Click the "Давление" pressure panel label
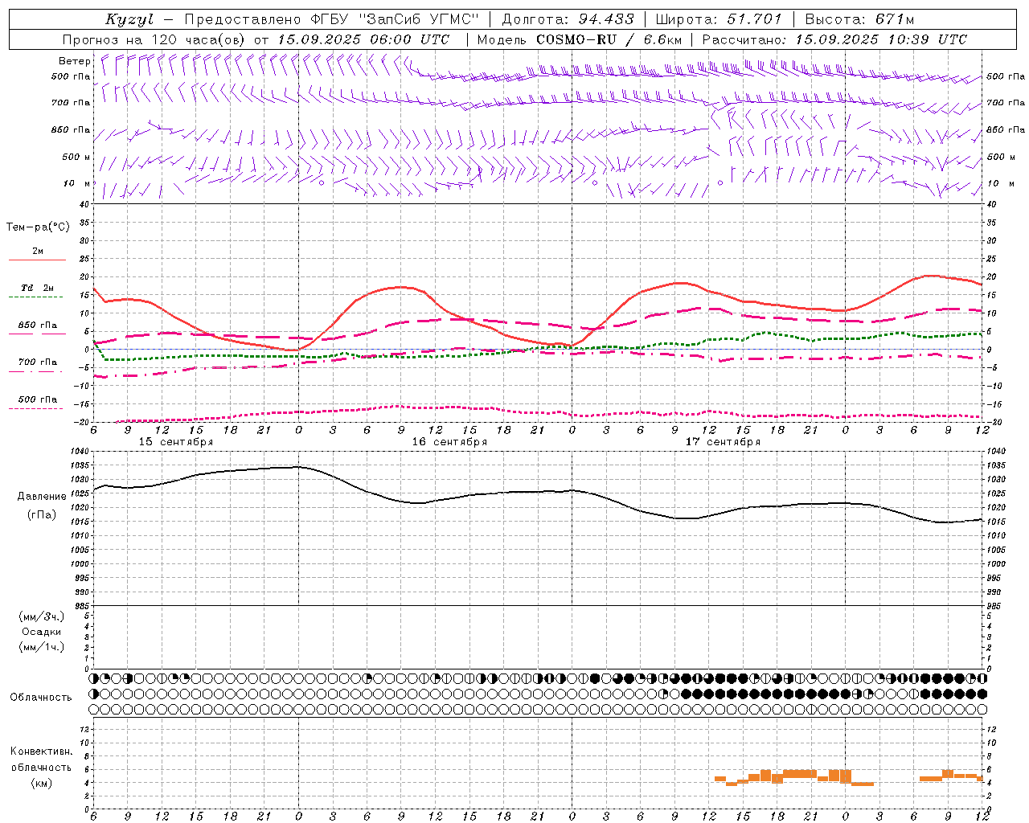The width and height of the screenshot is (1029, 823). pos(42,497)
